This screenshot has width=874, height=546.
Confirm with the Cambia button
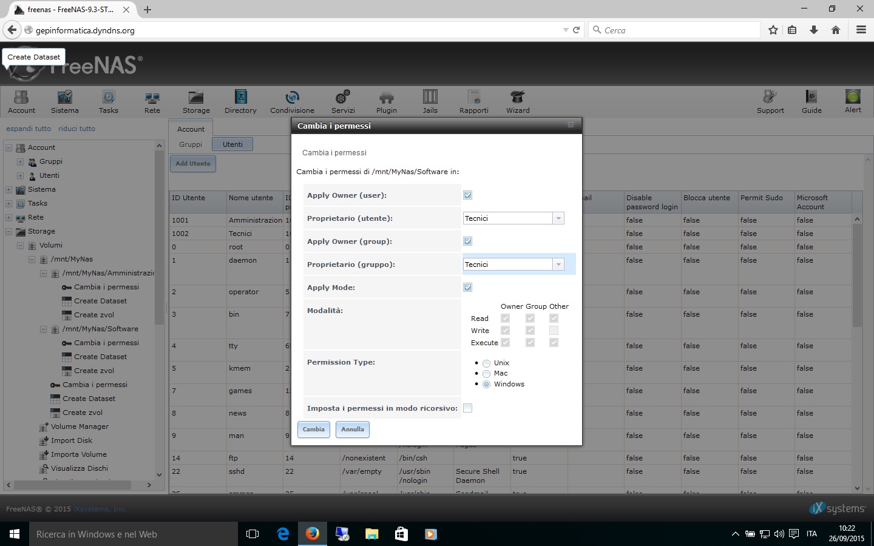(x=314, y=429)
